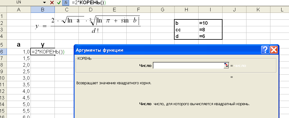Click the select-all corner of the sheet
The width and height of the screenshot is (289, 118).
pyautogui.click(x=3, y=10)
